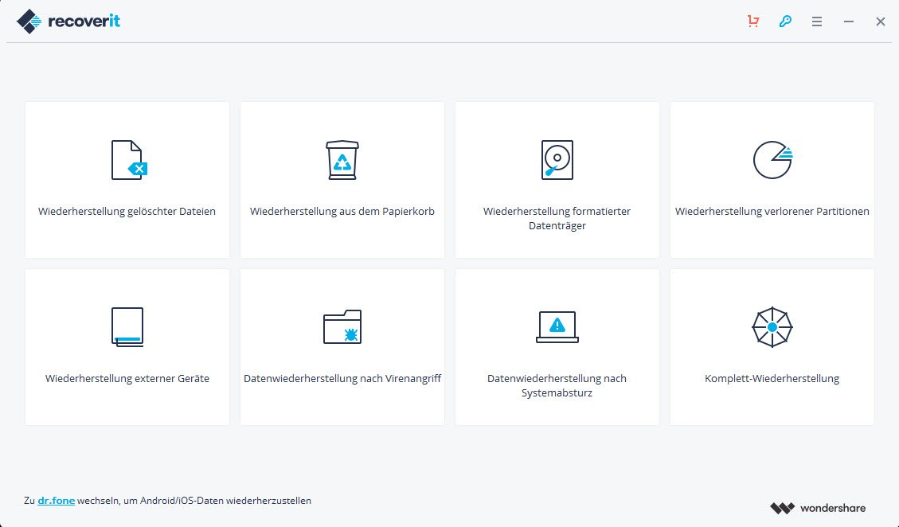Click the recycle bin icon
Screen dimensions: 899x527
pos(342,160)
